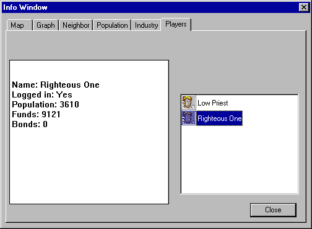The width and height of the screenshot is (312, 229).
Task: Open the Graph tab
Action: point(46,25)
